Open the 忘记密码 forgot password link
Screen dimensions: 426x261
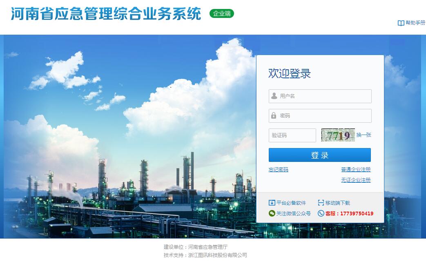(x=279, y=170)
